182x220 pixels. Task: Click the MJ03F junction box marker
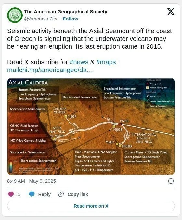coord(66,116)
